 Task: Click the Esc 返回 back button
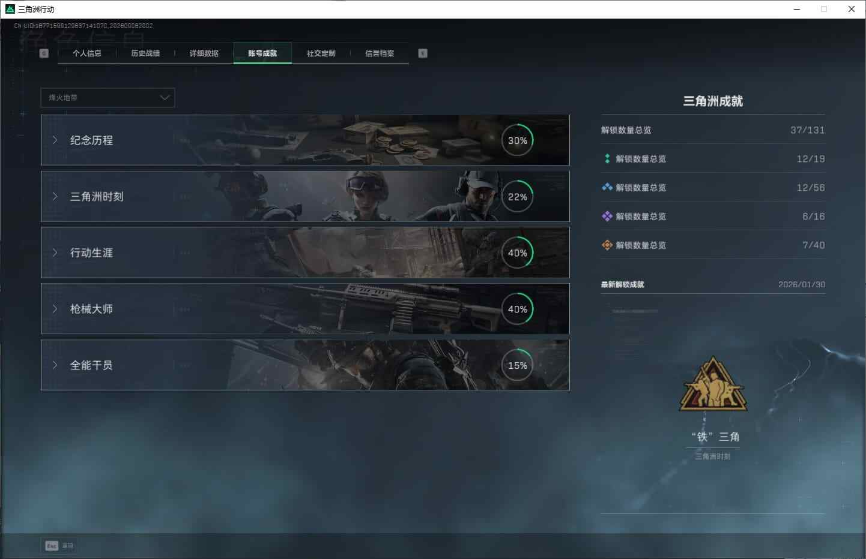coord(59,546)
